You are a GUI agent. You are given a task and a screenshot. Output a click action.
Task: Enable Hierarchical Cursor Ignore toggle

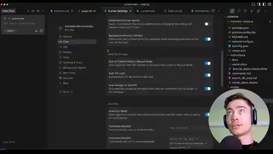(x=208, y=24)
